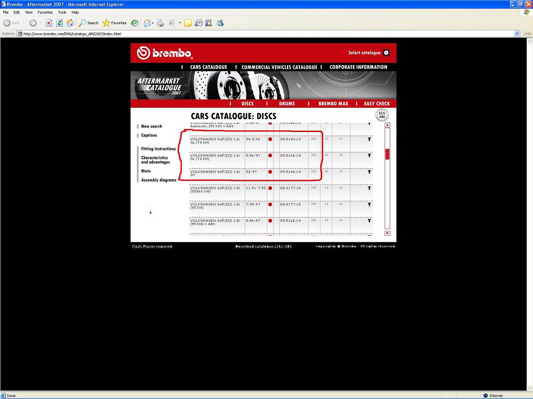The height and width of the screenshot is (399, 533).
Task: Click the Refresh page icon
Action: tap(59, 23)
